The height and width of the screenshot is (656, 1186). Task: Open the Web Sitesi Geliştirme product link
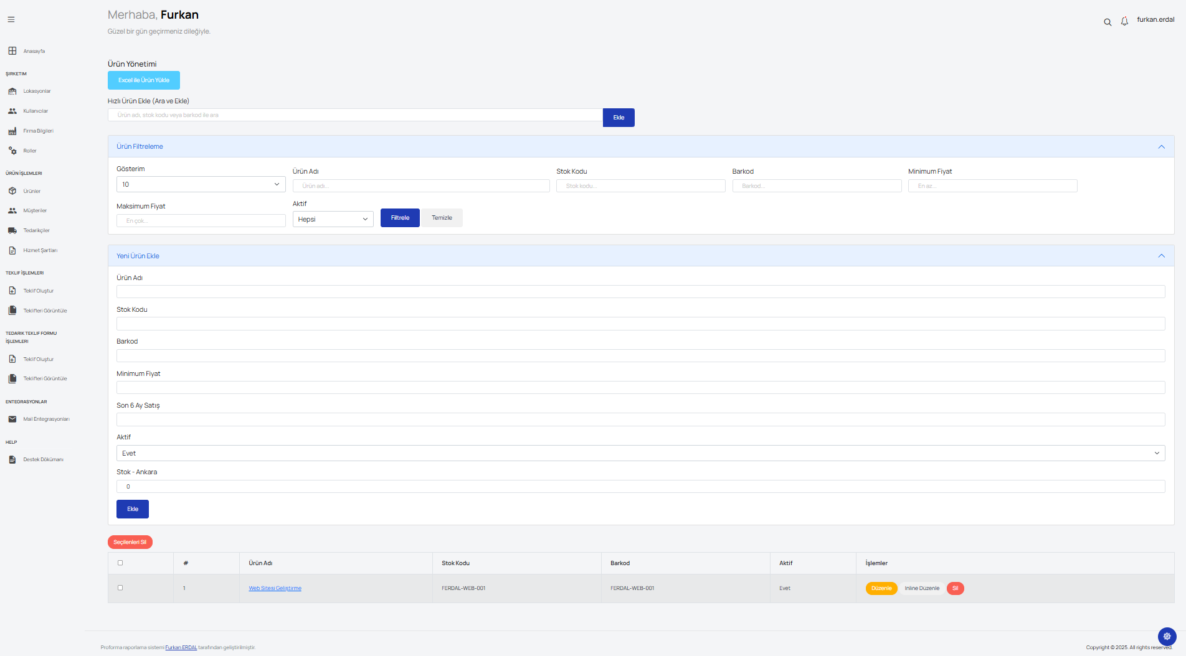pyautogui.click(x=275, y=588)
